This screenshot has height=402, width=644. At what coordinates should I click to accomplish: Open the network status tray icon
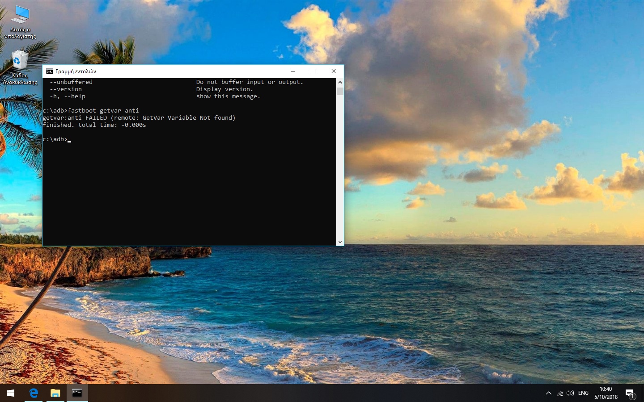560,393
